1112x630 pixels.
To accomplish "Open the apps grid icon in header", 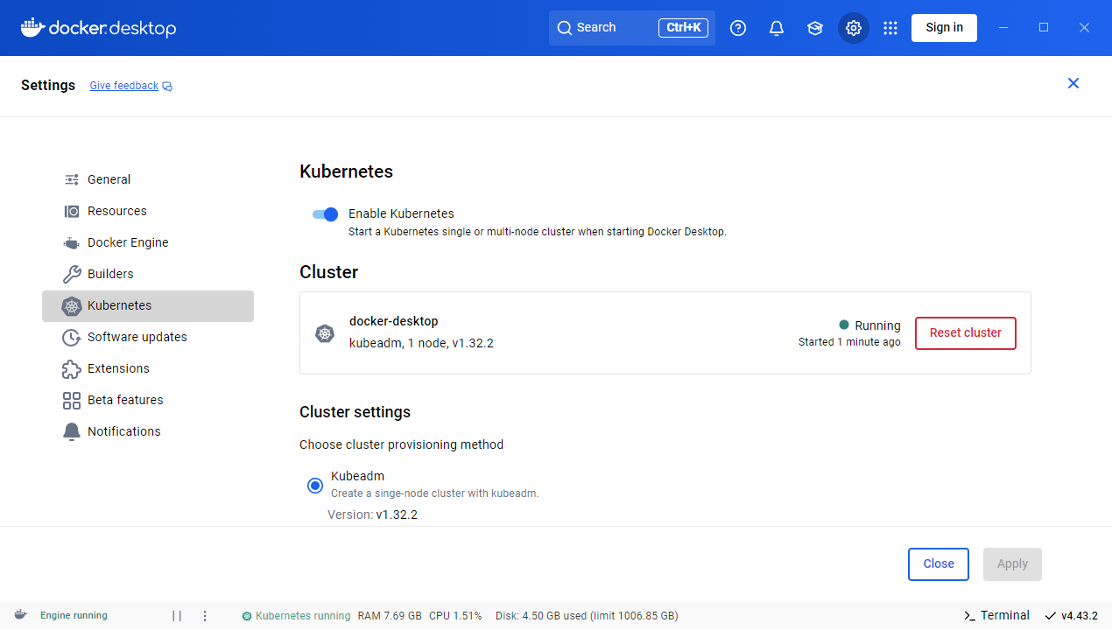I will coord(890,28).
